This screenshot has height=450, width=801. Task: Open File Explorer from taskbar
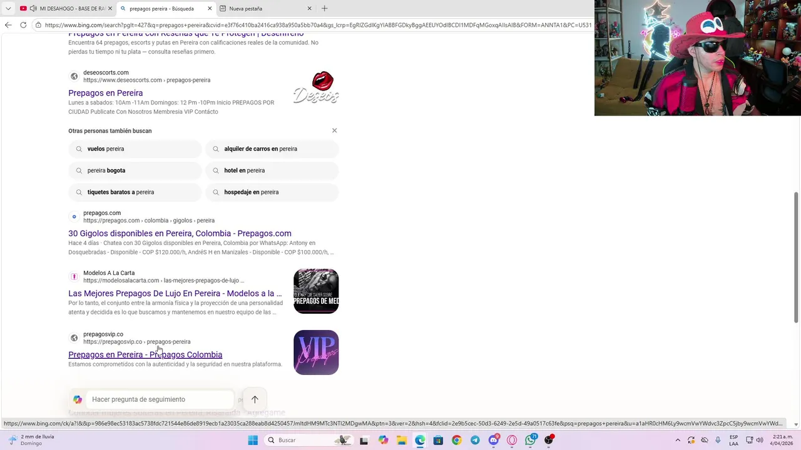point(401,440)
